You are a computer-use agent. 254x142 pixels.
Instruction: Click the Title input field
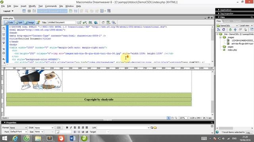click(62, 22)
